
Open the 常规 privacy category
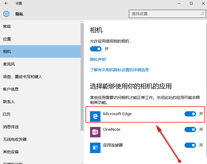pyautogui.click(x=7, y=27)
